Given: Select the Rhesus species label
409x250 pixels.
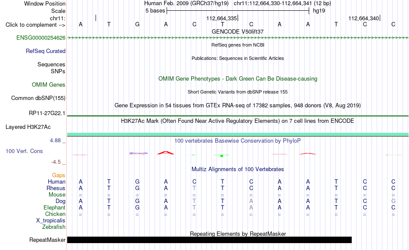Looking at the screenshot, I should pyautogui.click(x=56, y=188).
